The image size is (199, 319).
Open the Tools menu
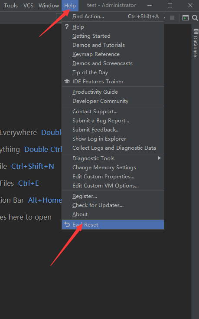10,6
